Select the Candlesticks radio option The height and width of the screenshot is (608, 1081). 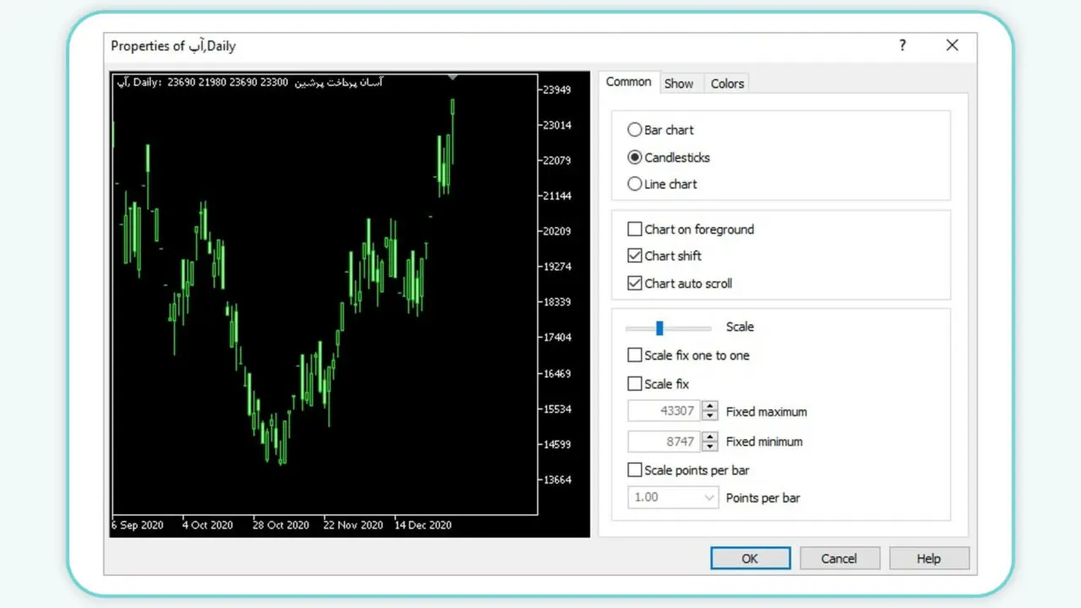[635, 157]
